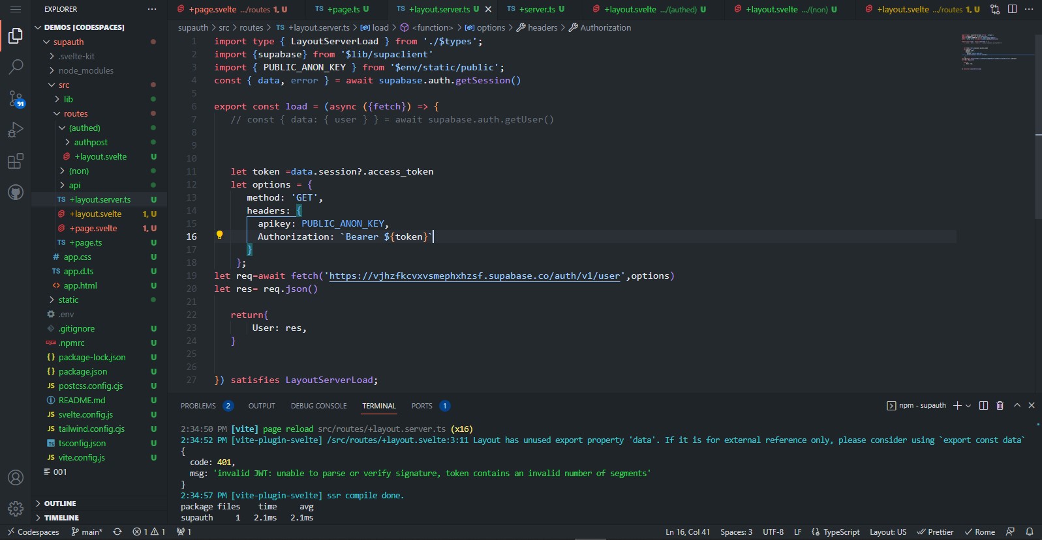Open the Extensions view

(16, 161)
